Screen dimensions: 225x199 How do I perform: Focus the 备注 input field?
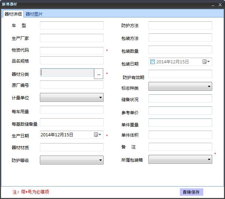(180, 147)
